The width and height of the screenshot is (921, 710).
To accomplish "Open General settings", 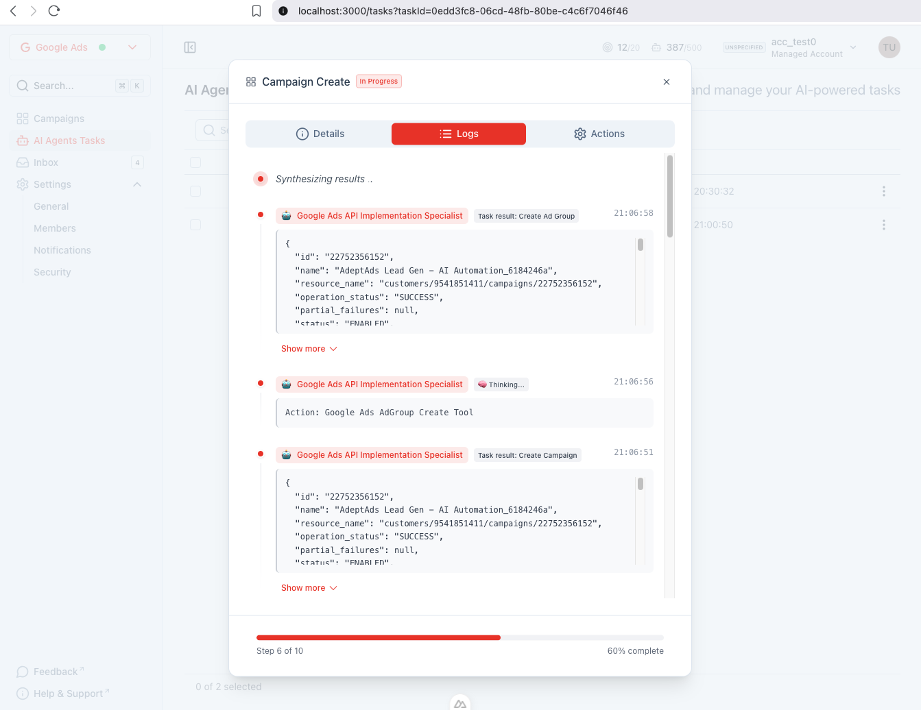I will [51, 206].
